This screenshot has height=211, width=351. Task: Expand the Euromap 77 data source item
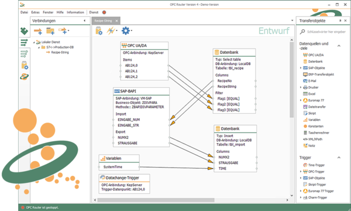coord(301,100)
